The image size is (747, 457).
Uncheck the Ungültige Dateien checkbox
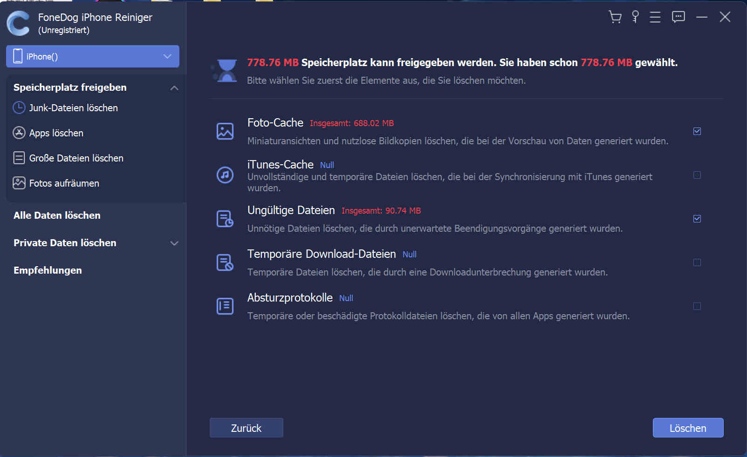point(697,219)
